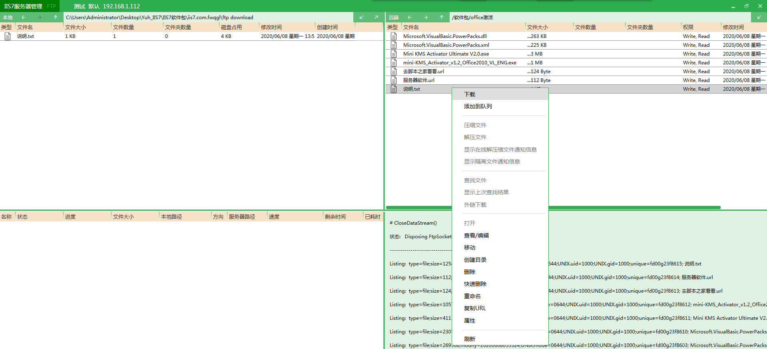Click the 本地 pane label

[8, 17]
